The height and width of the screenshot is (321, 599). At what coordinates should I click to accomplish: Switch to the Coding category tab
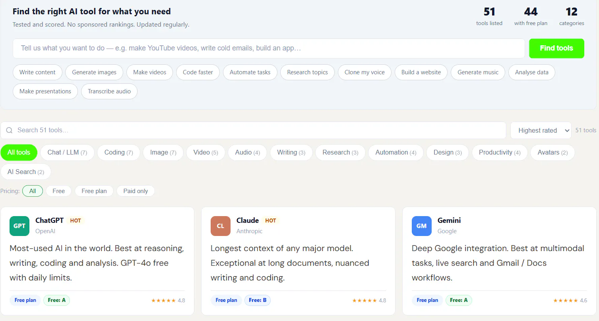coord(118,153)
